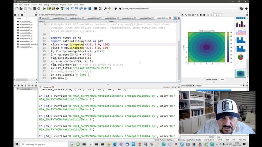Click the debugger step icon
Viewport: 262px width, 147px height.
pyautogui.click(x=72, y=9)
